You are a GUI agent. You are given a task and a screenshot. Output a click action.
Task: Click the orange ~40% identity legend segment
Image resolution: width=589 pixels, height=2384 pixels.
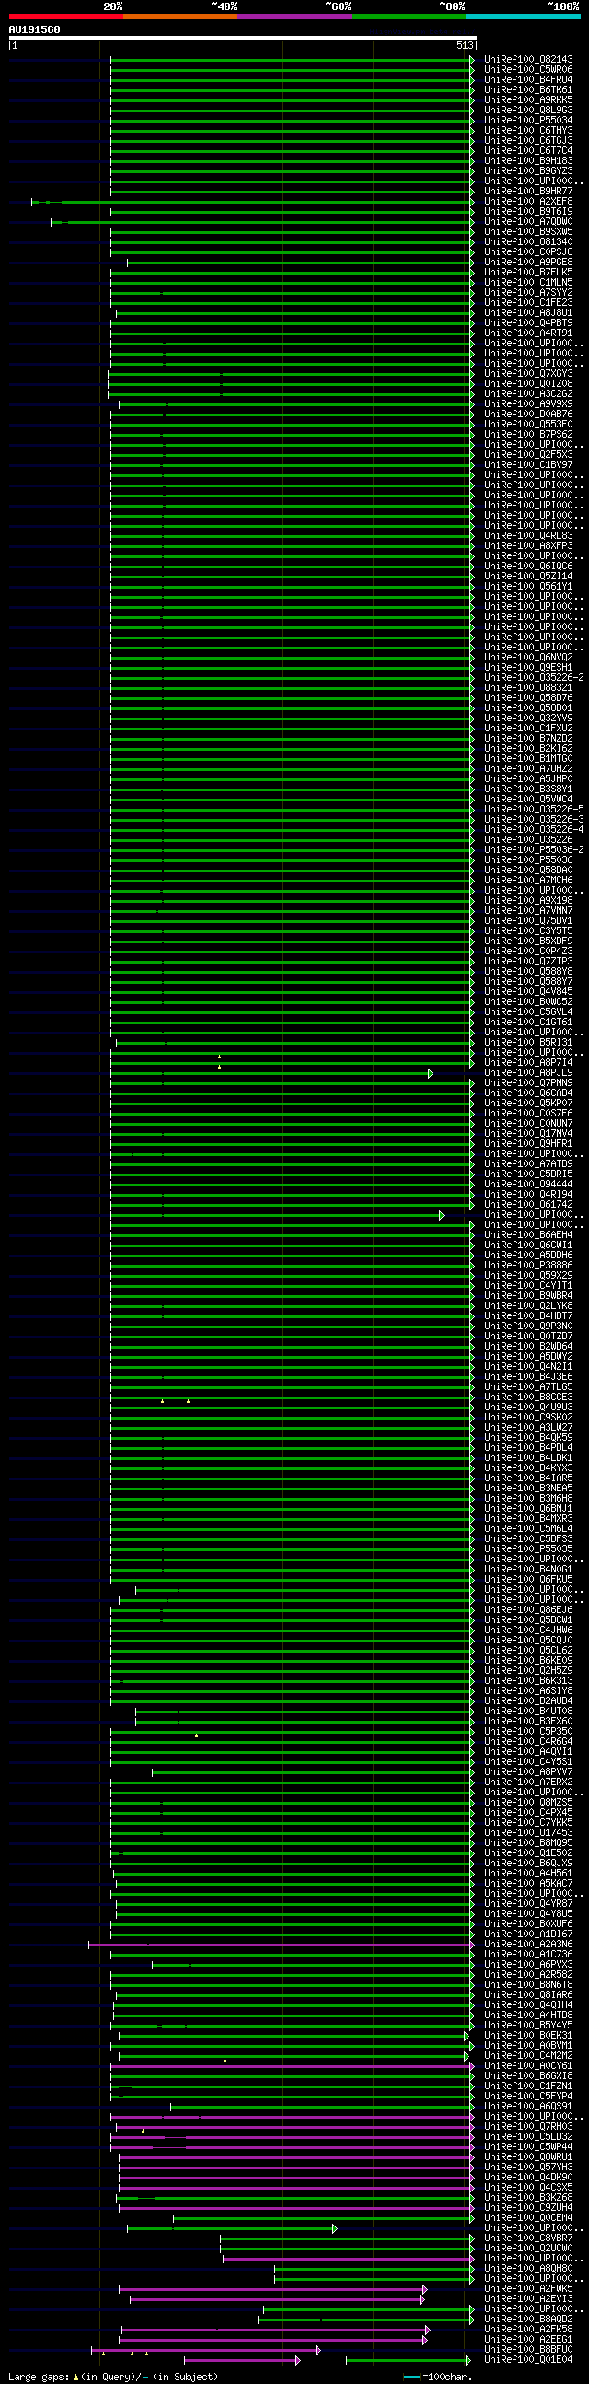[x=180, y=17]
